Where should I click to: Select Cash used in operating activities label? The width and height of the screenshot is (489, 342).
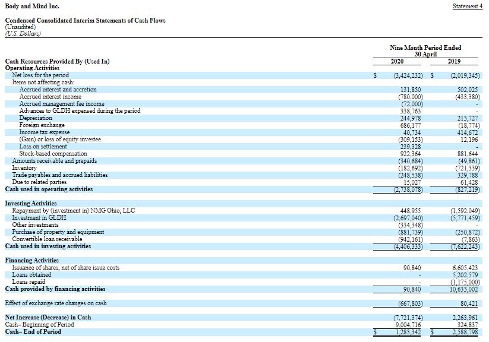[49, 189]
